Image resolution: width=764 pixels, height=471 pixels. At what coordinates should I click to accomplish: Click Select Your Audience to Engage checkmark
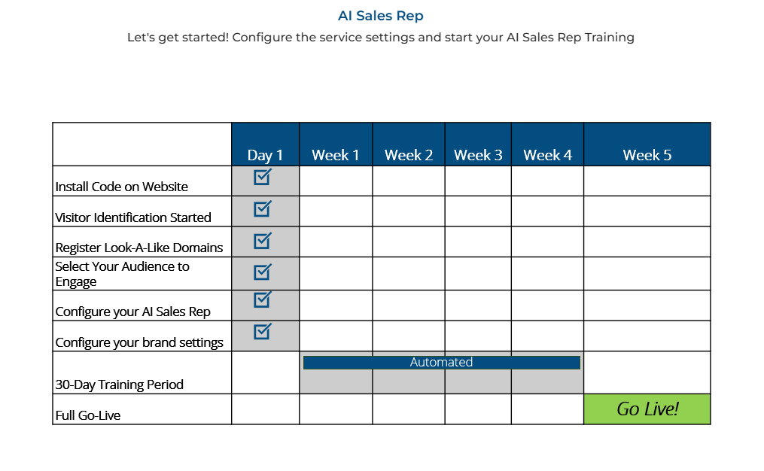[263, 272]
